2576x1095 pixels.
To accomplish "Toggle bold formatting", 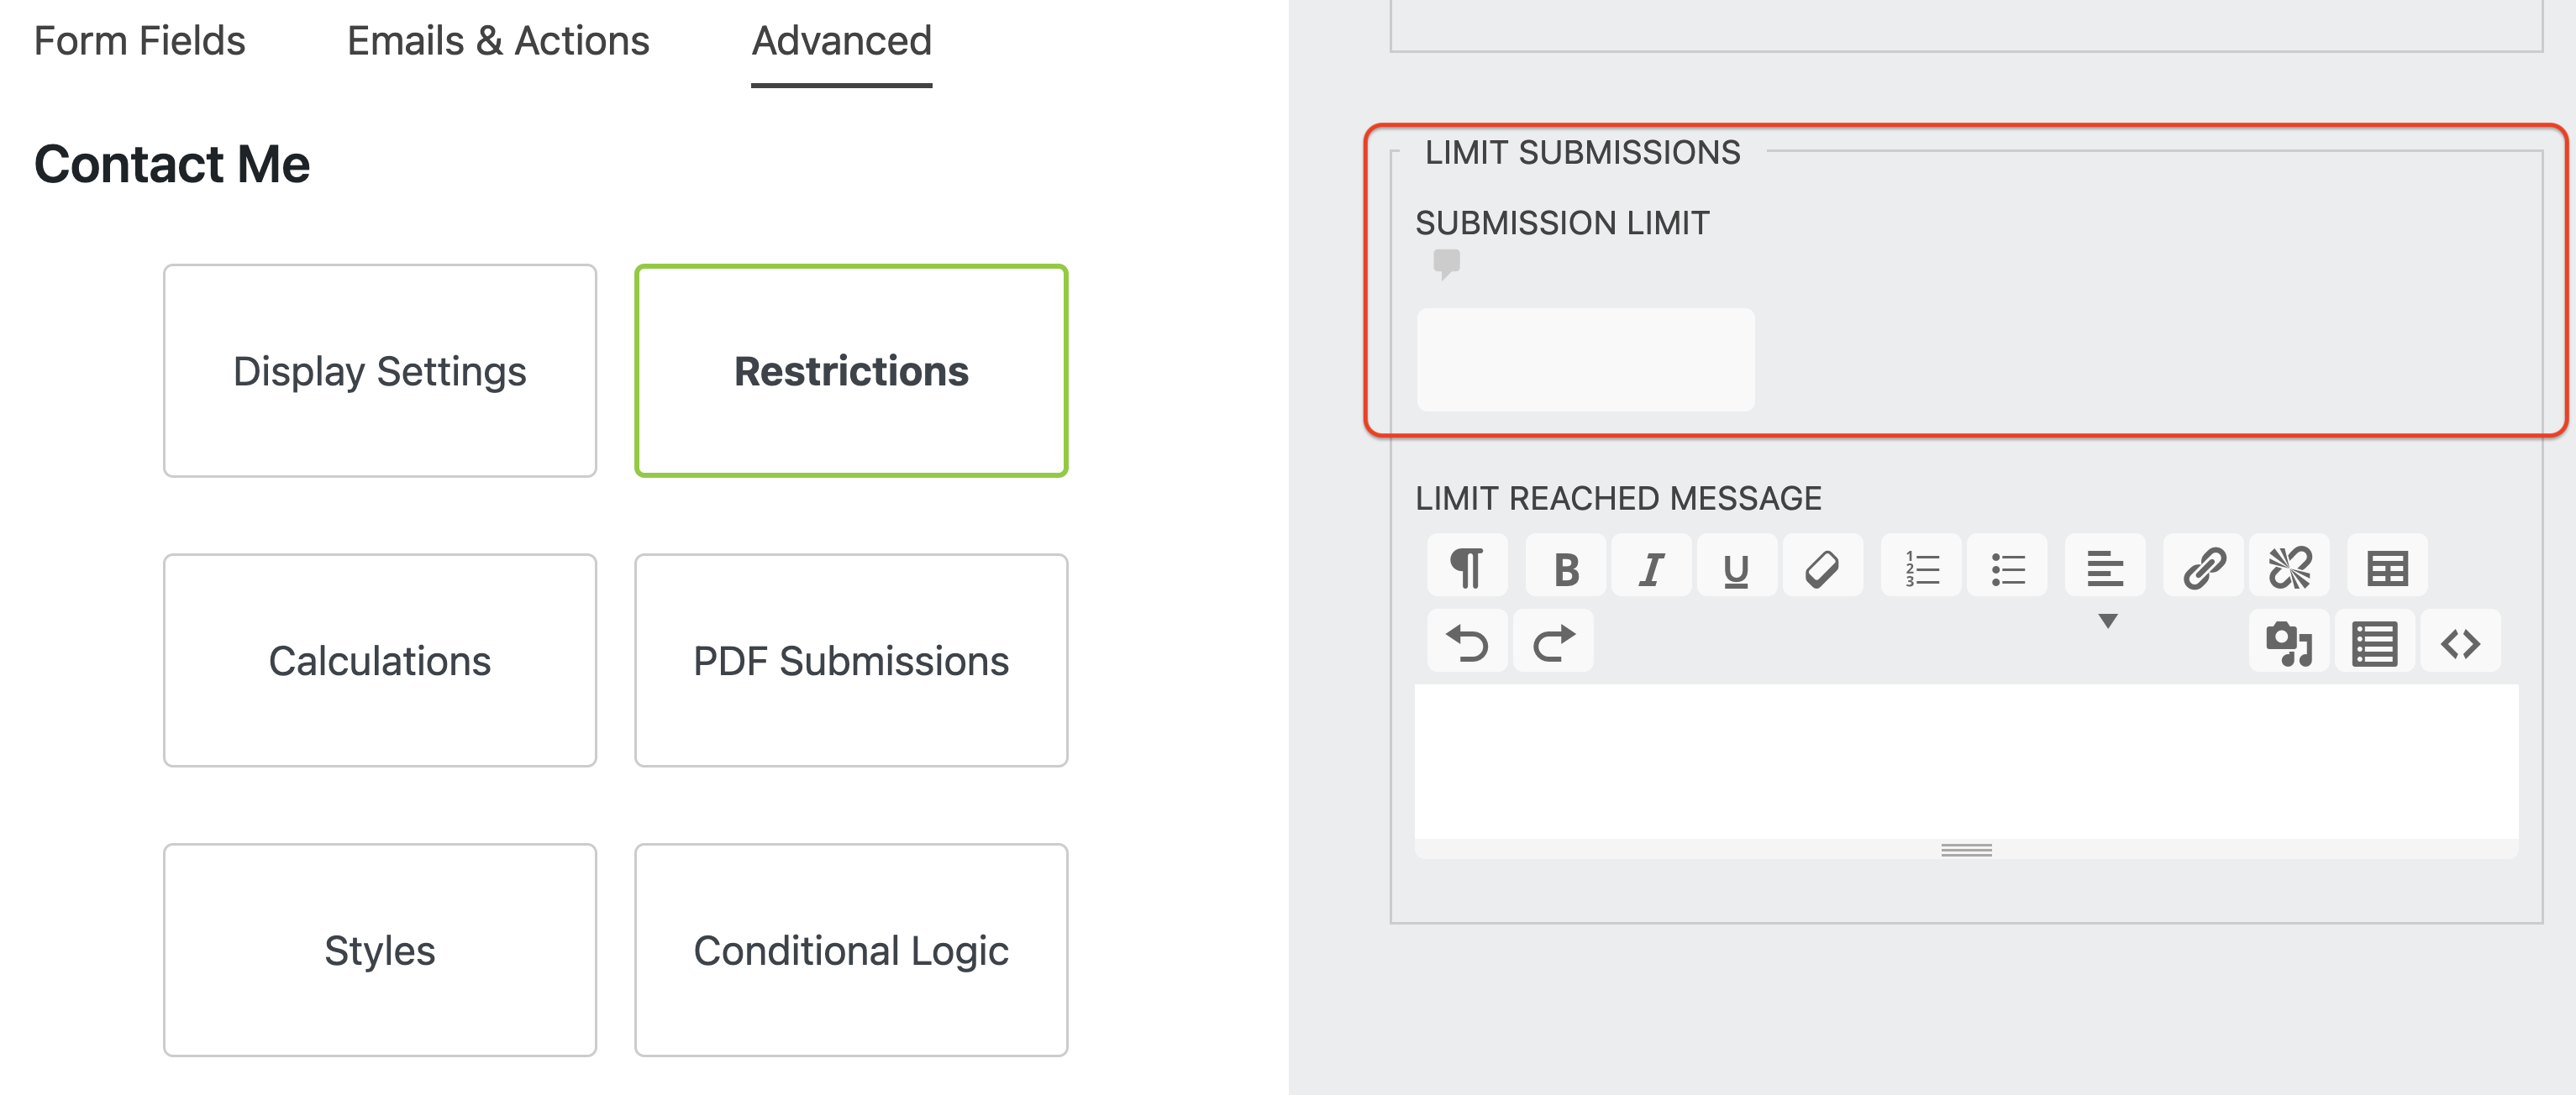I will (1566, 565).
